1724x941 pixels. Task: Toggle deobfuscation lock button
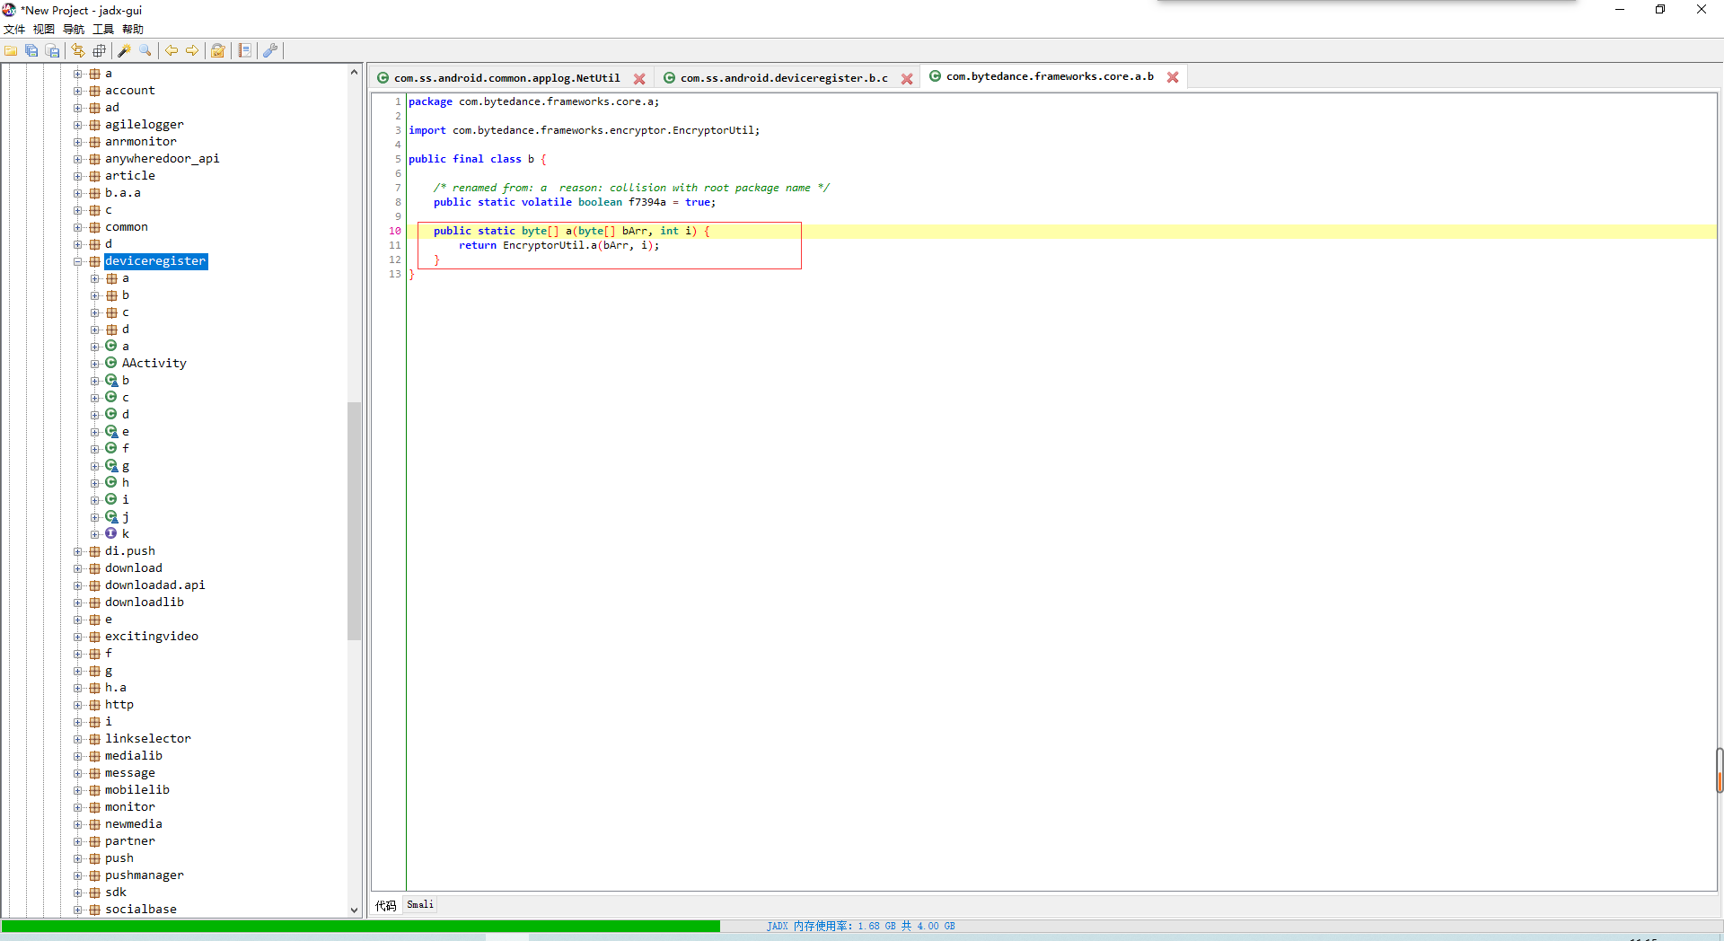point(217,51)
